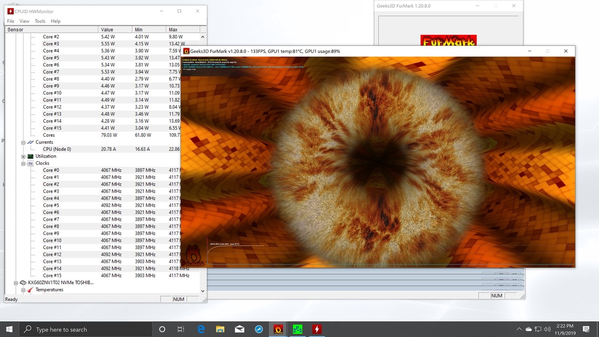Open the Windows Start menu
Screen dimensions: 599x337
(9, 329)
